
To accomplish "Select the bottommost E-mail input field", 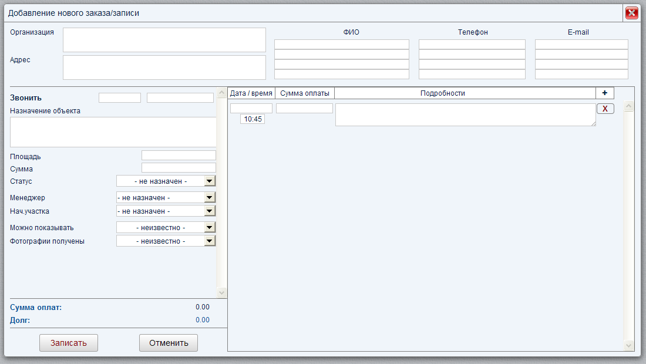I will pos(582,74).
